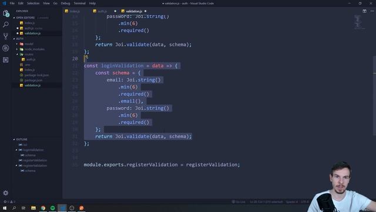Image resolution: width=376 pixels, height=212 pixels.
Task: Select the non-expandable registerValidation outline entry
Action: click(x=35, y=160)
